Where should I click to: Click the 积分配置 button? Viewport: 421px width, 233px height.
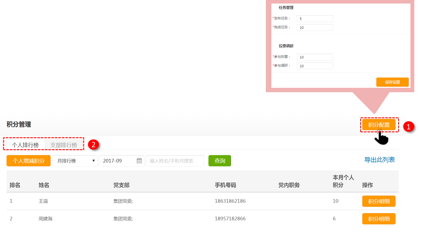[379, 125]
